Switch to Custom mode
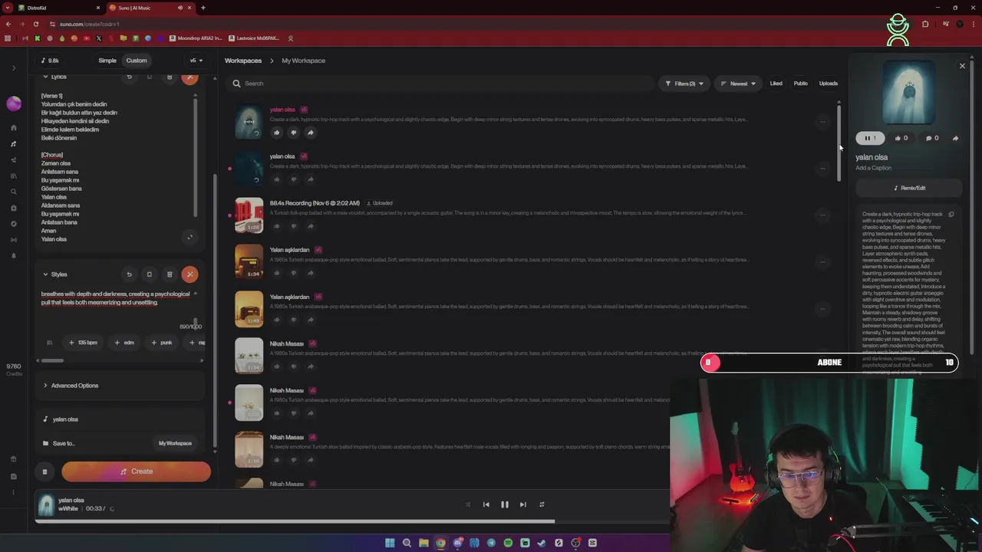The width and height of the screenshot is (982, 552). click(x=137, y=61)
